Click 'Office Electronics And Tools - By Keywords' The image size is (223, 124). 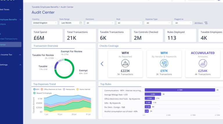click(122, 99)
